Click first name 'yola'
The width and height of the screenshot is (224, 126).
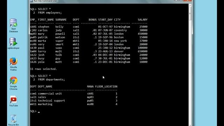[41, 62]
